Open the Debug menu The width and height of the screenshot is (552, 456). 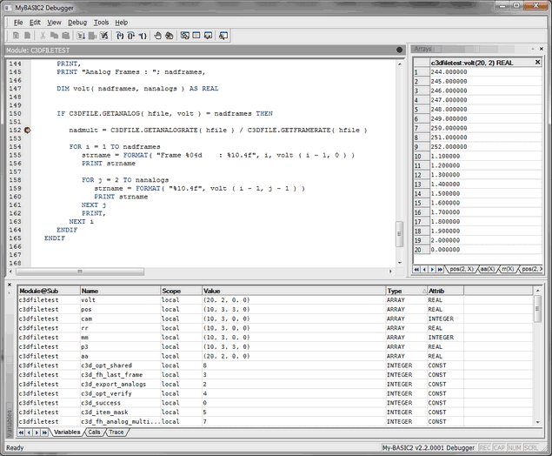click(76, 22)
